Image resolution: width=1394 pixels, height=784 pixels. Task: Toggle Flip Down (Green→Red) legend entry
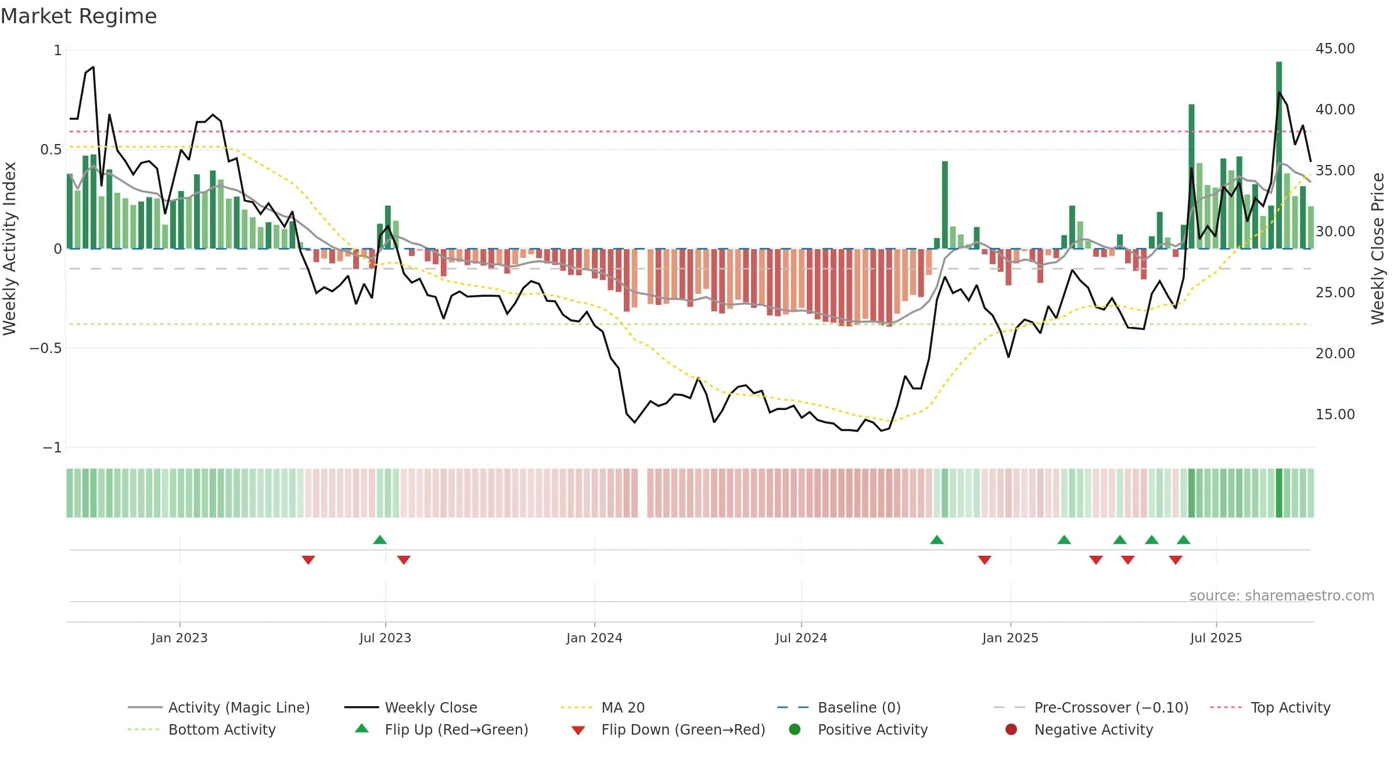(x=668, y=729)
